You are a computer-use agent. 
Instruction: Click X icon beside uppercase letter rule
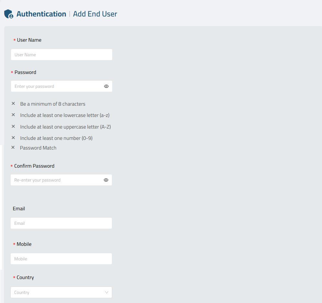click(x=13, y=126)
